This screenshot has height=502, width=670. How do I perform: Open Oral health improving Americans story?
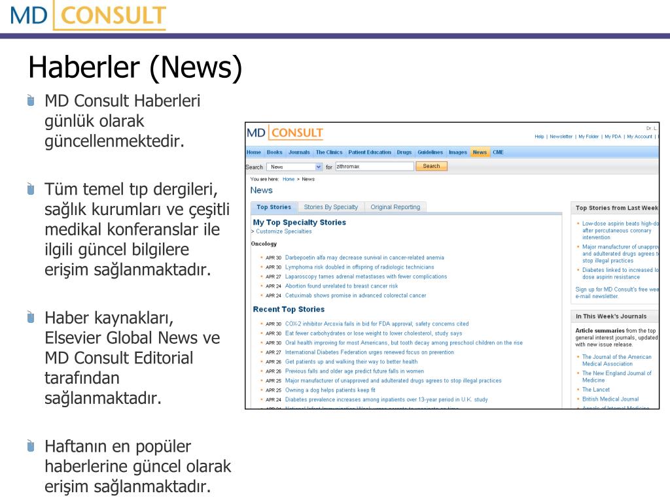tap(404, 343)
